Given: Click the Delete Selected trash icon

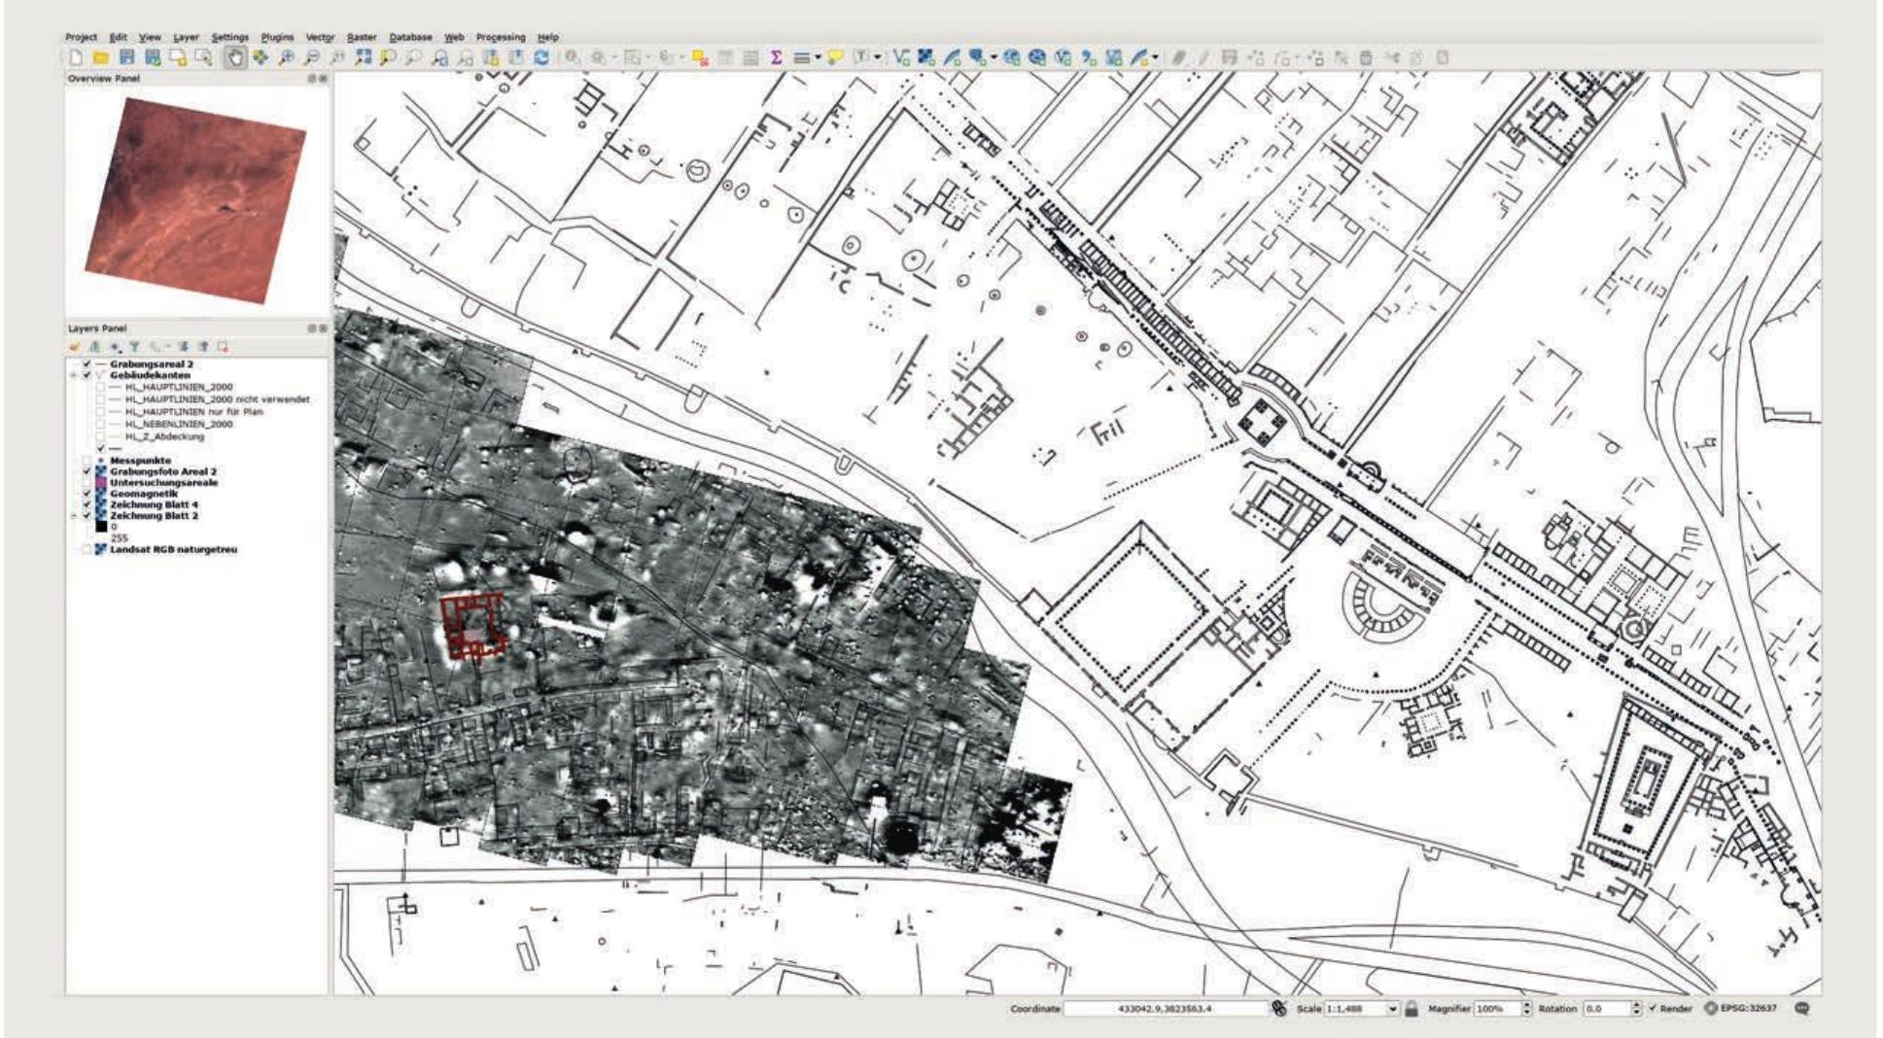Looking at the screenshot, I should tap(1365, 58).
